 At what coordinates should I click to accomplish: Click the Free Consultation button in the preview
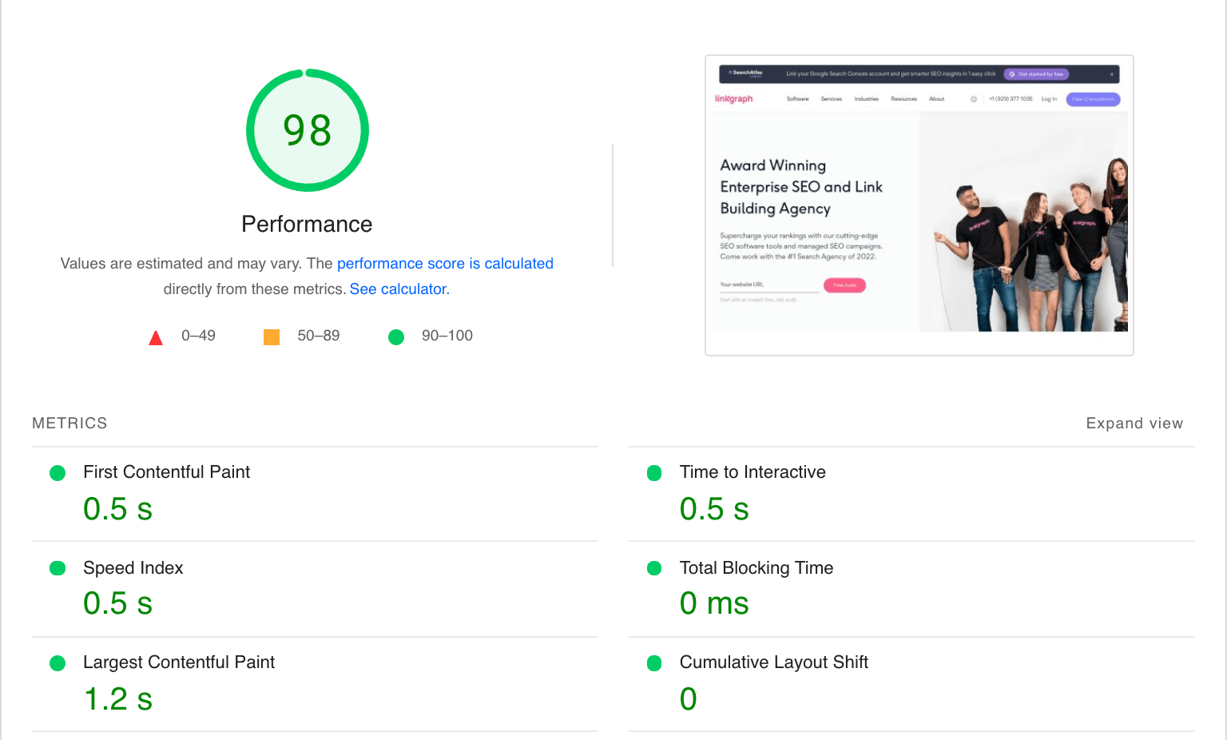(x=1094, y=99)
